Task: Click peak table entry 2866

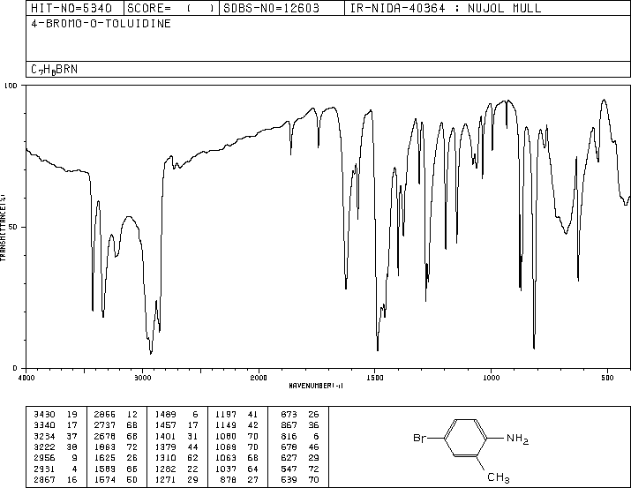Action: point(105,415)
